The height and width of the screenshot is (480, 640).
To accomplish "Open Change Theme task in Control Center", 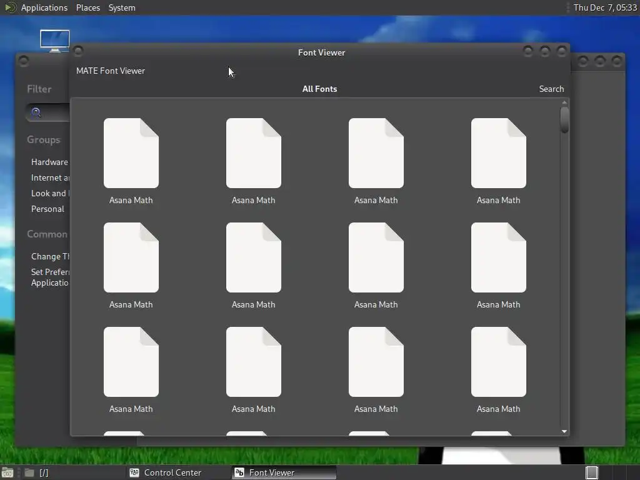I will 50,256.
